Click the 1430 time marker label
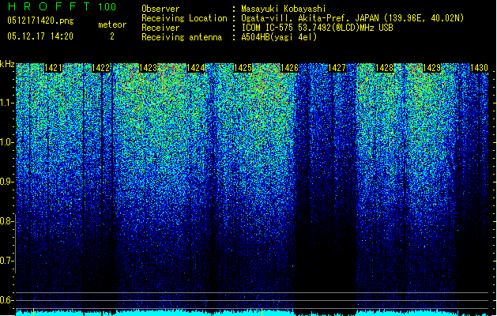This screenshot has height=316, width=497. [x=479, y=68]
